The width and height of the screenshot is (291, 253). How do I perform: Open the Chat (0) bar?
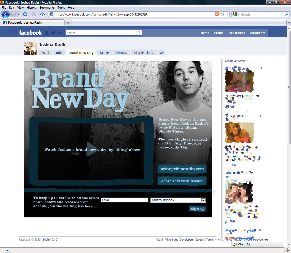257,244
